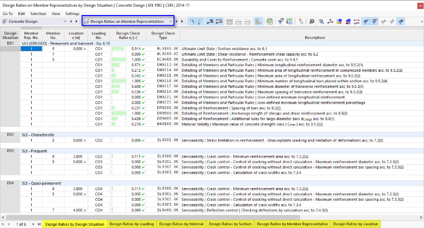Switch to Design Ratios by Location tab

click(355, 224)
